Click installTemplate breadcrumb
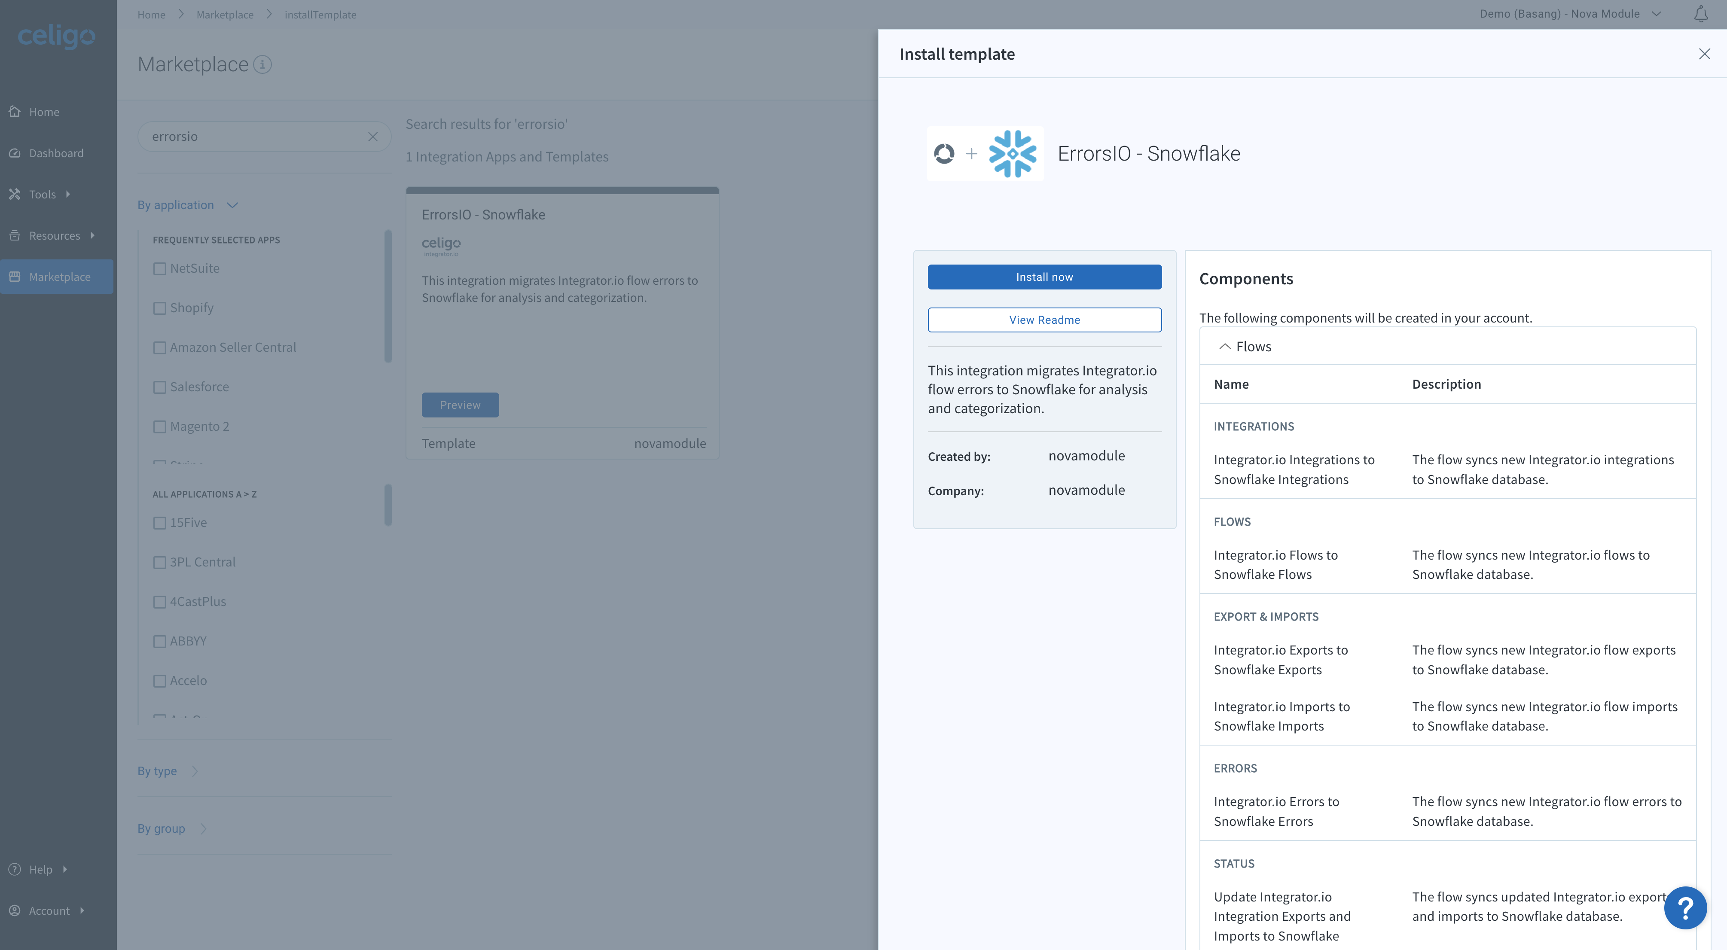 pyautogui.click(x=320, y=14)
